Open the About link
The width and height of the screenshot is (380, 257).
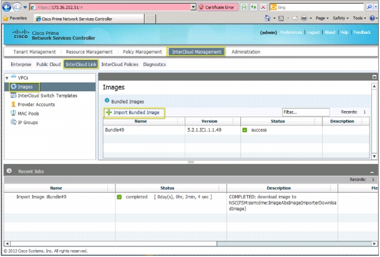click(x=330, y=32)
